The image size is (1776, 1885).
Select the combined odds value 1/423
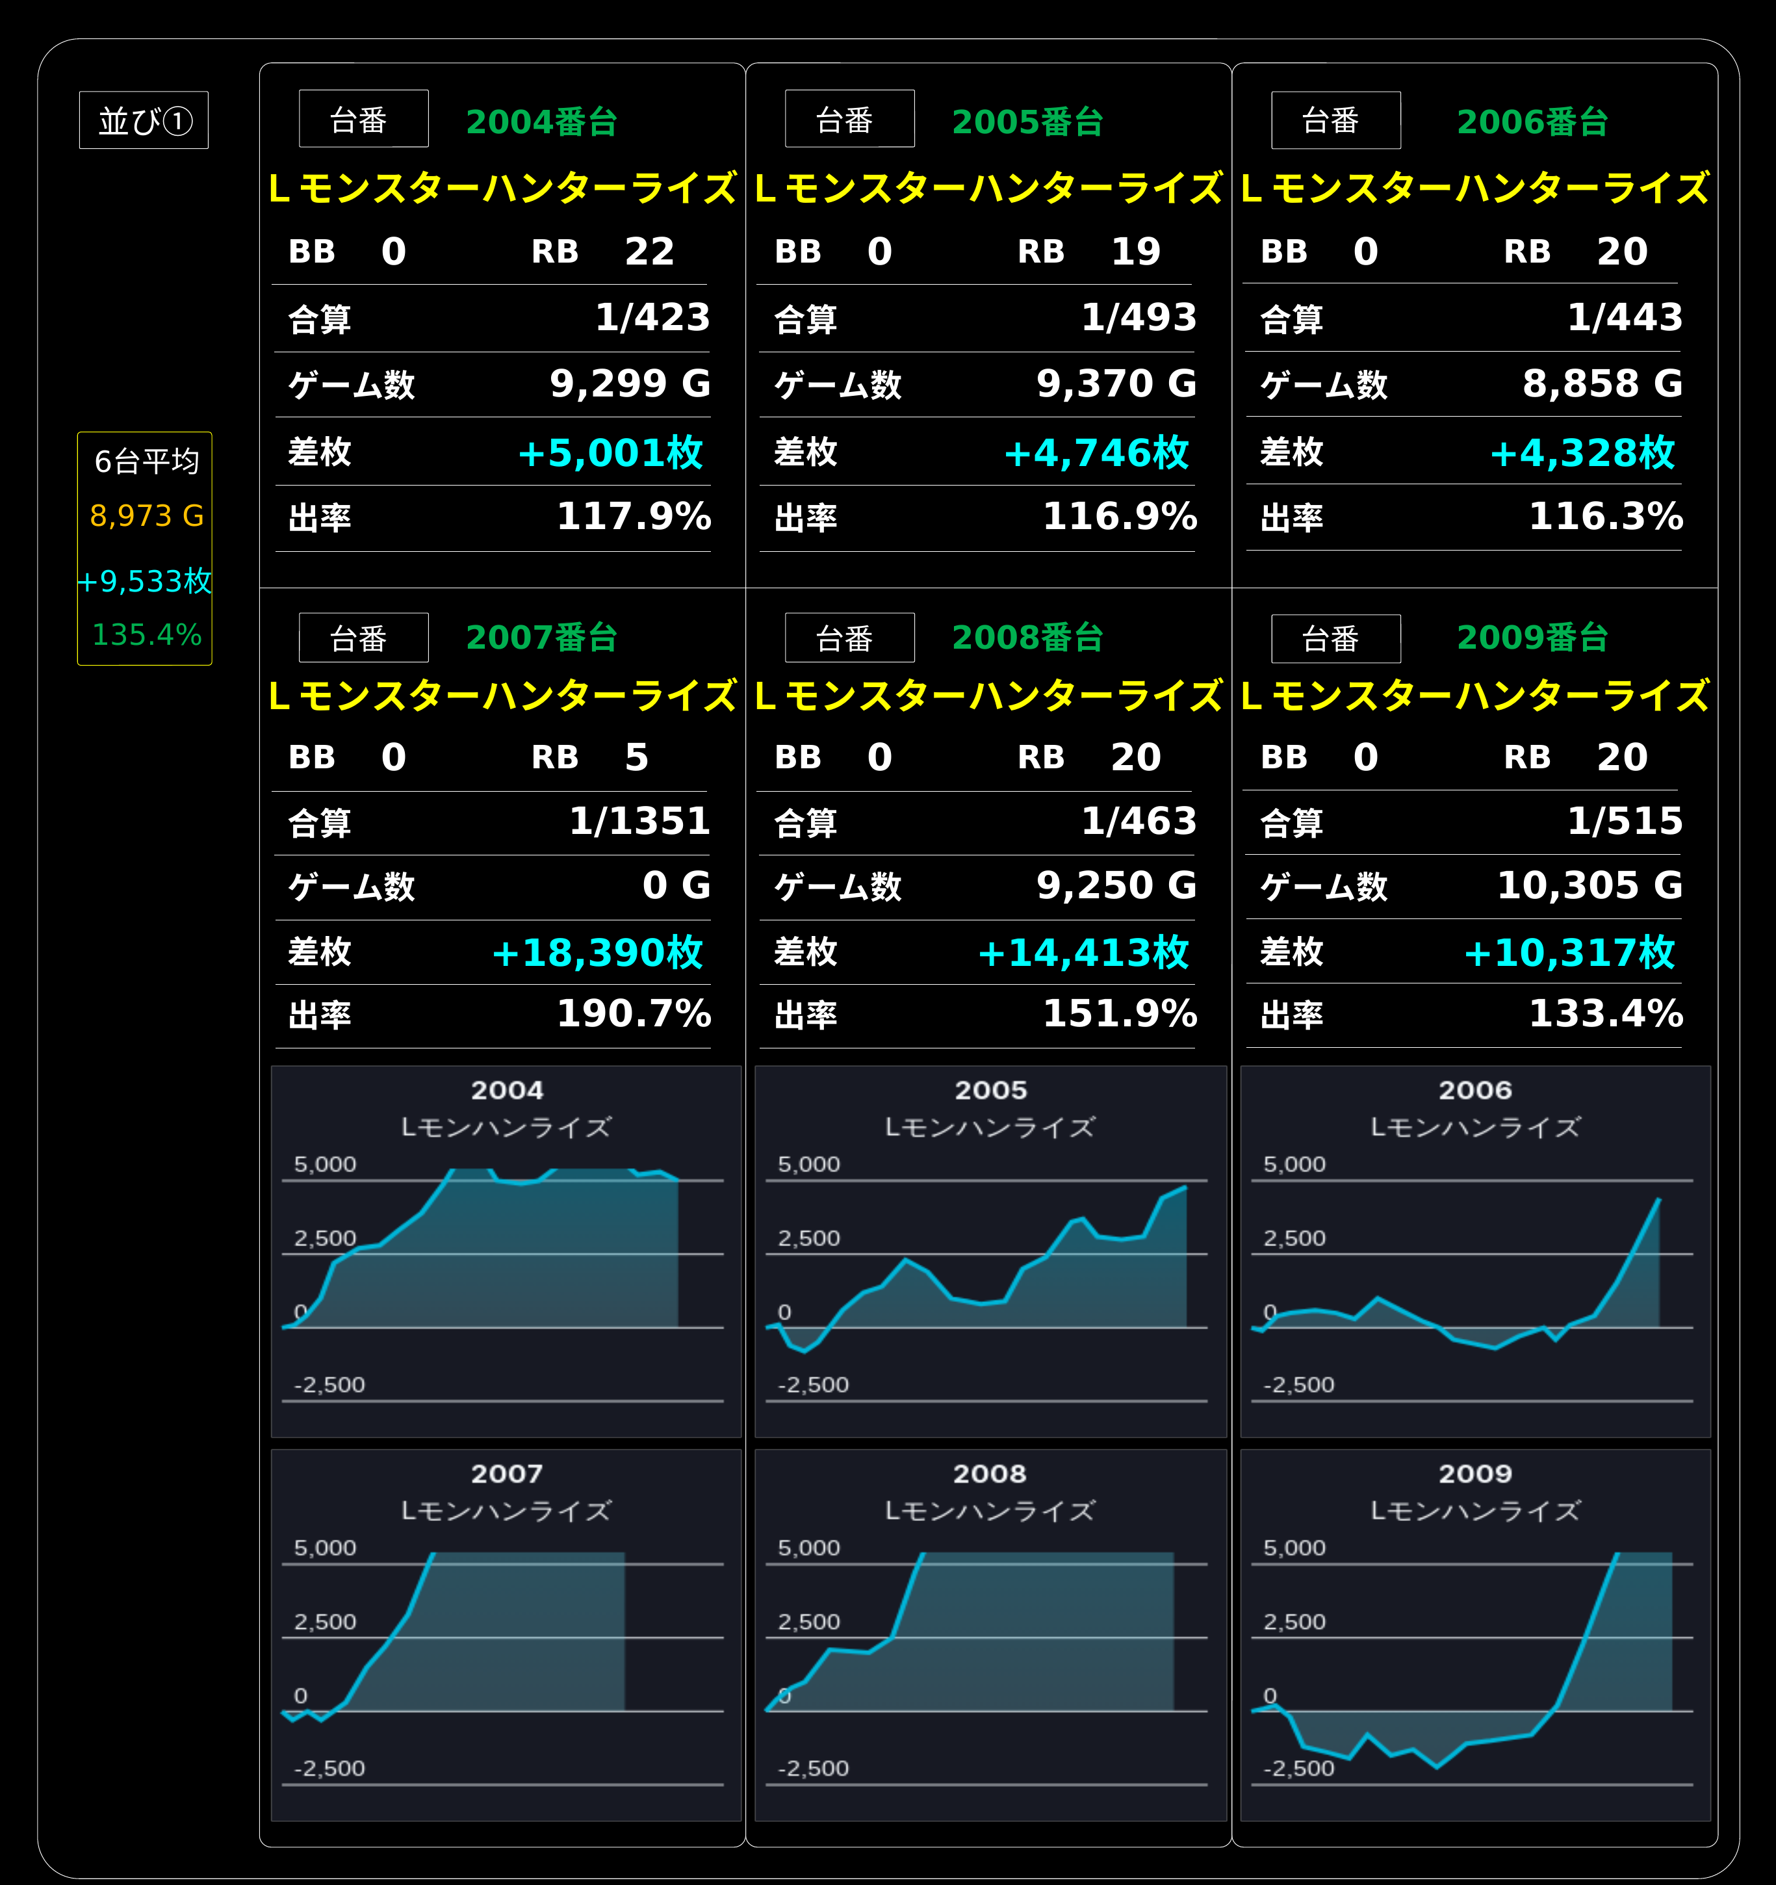(x=653, y=318)
